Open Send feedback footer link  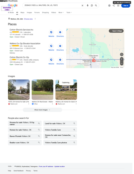click(18, 171)
